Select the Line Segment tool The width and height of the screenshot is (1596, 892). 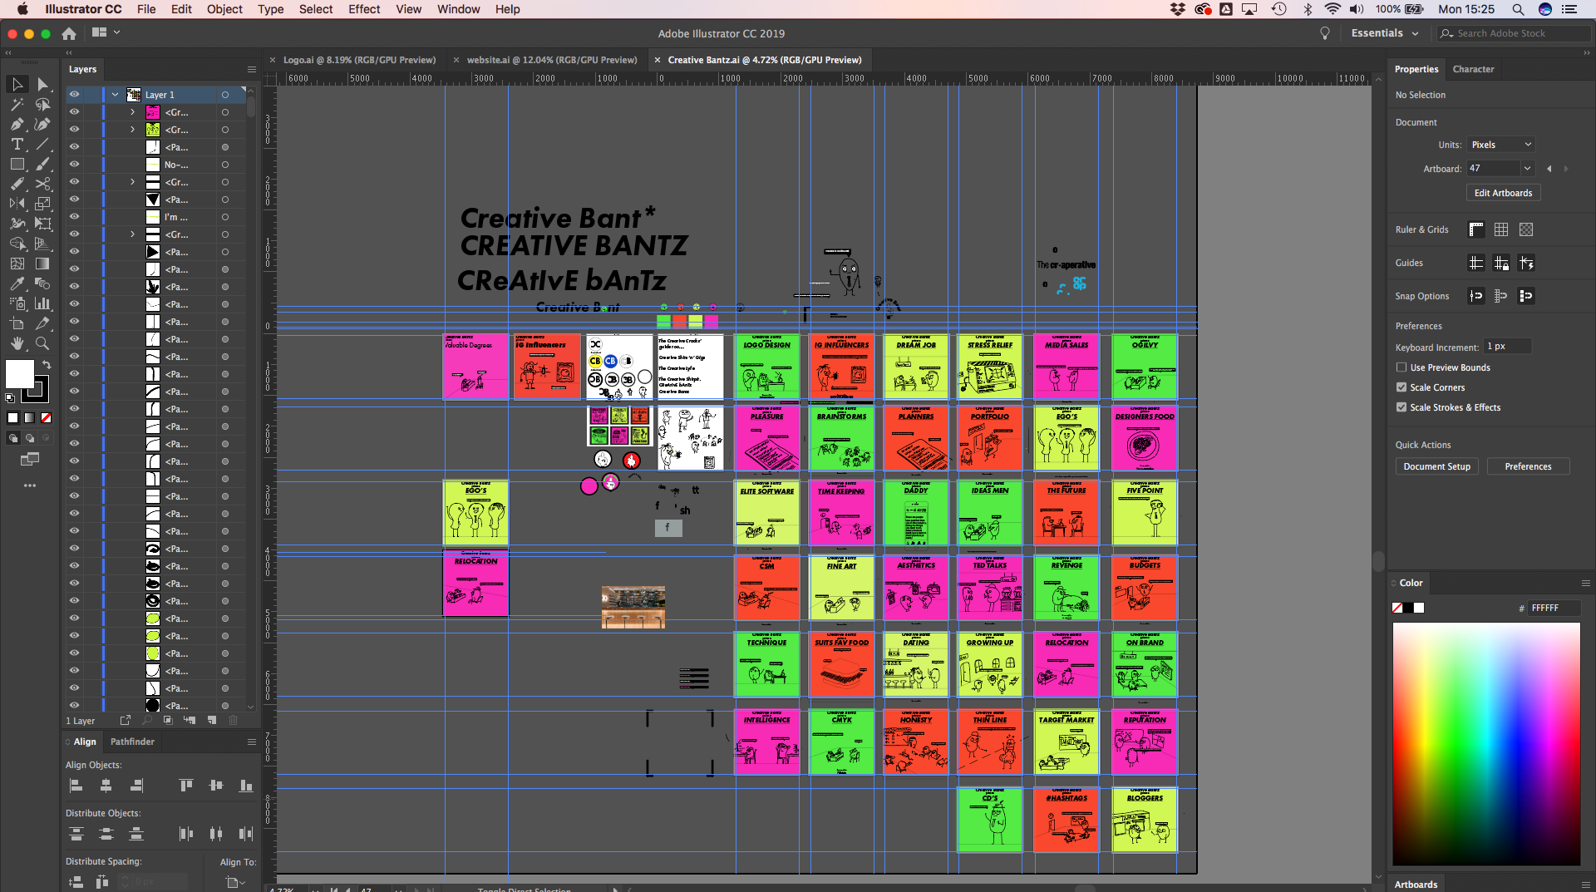click(43, 145)
